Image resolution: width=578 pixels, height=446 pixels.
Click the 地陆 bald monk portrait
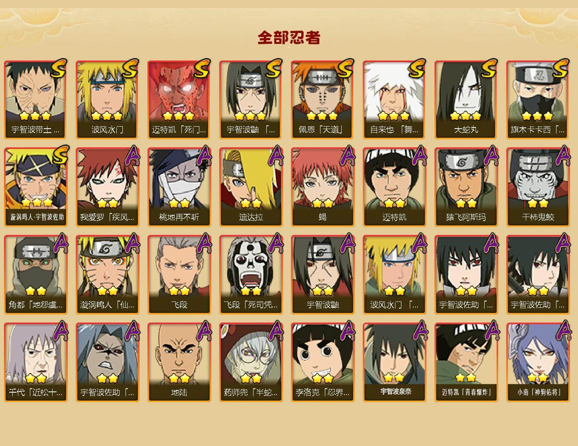pos(179,362)
